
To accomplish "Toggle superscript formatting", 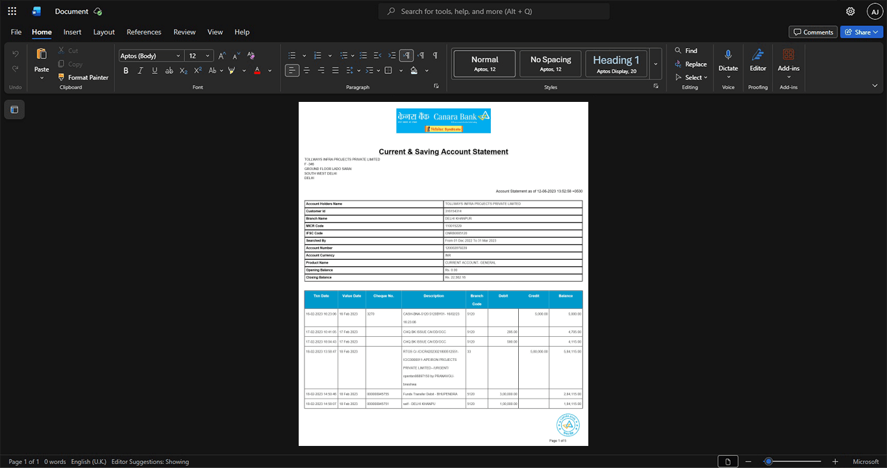I will [197, 70].
